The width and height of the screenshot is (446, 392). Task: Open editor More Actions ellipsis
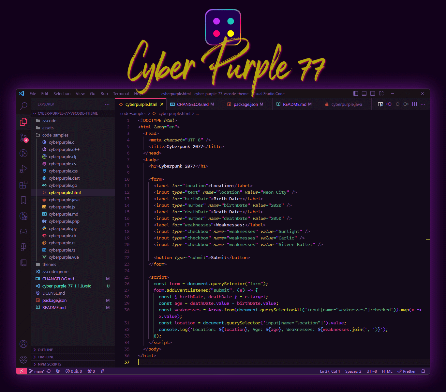click(x=423, y=104)
